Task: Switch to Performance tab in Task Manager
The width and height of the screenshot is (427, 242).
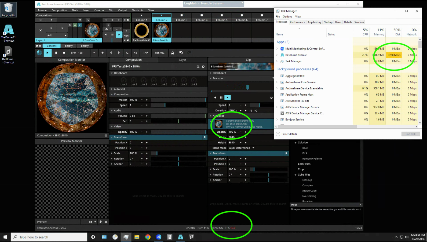Action: click(x=297, y=22)
